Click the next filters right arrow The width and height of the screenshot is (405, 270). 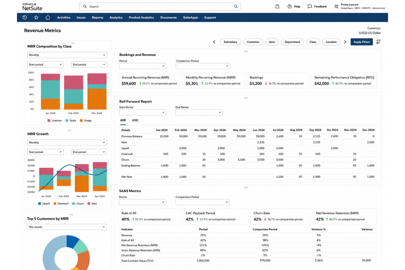(x=345, y=42)
